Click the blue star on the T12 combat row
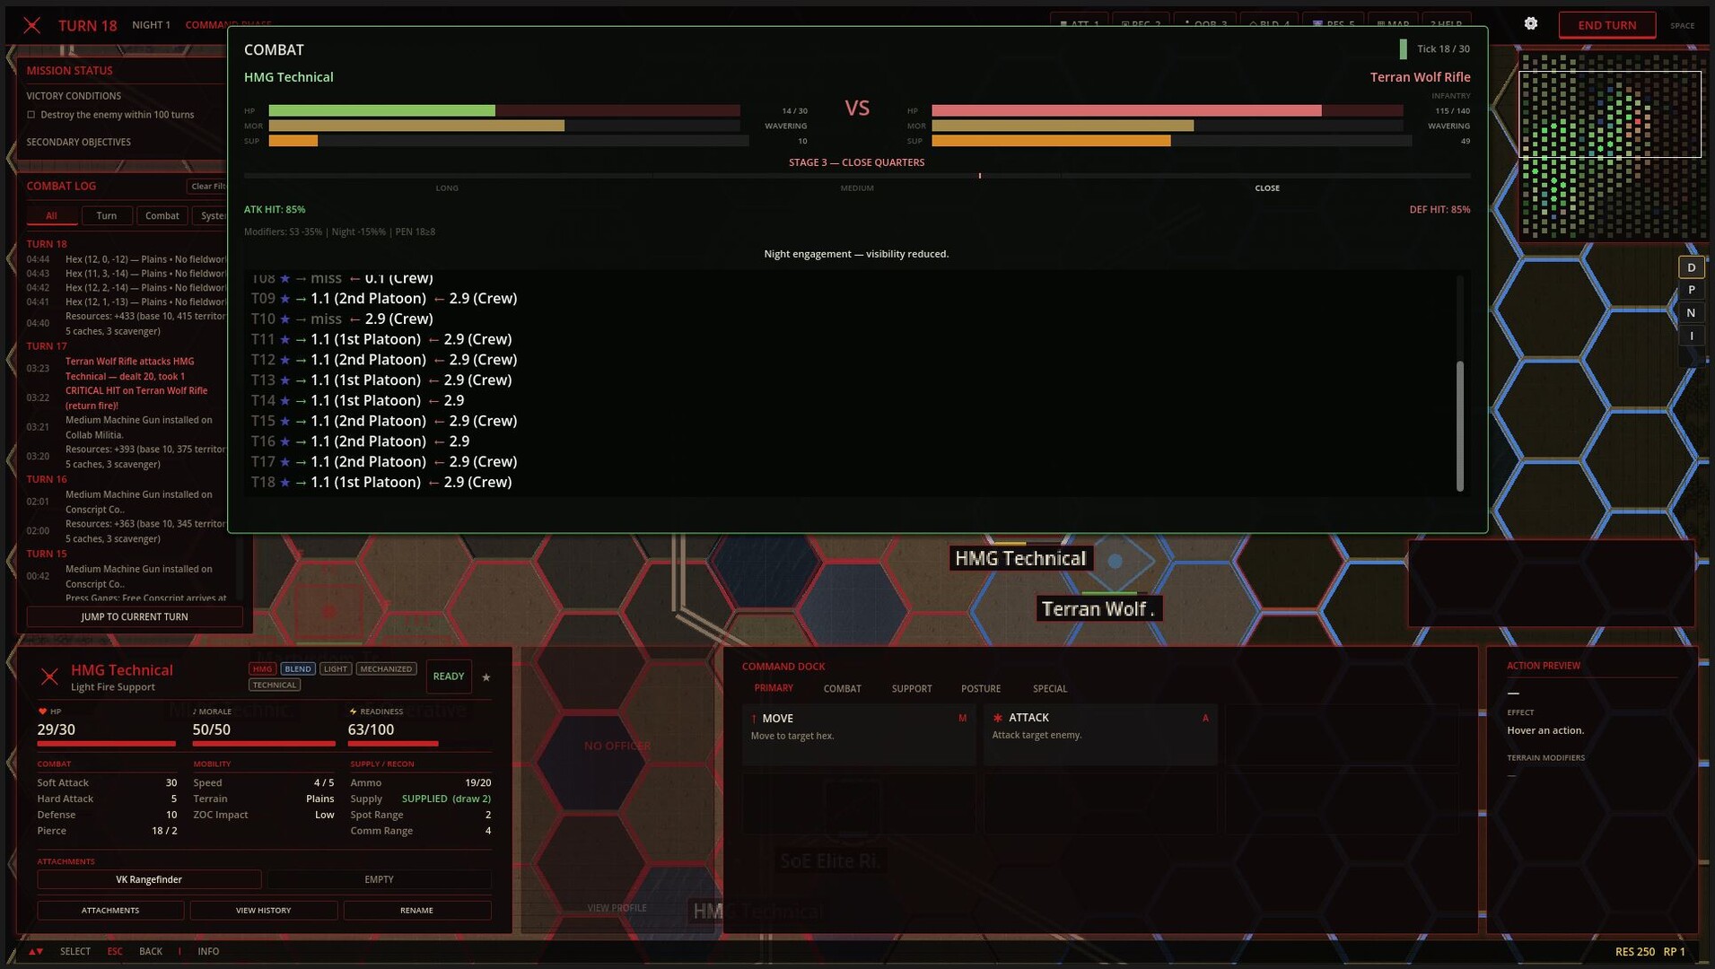1715x969 pixels. click(x=285, y=360)
